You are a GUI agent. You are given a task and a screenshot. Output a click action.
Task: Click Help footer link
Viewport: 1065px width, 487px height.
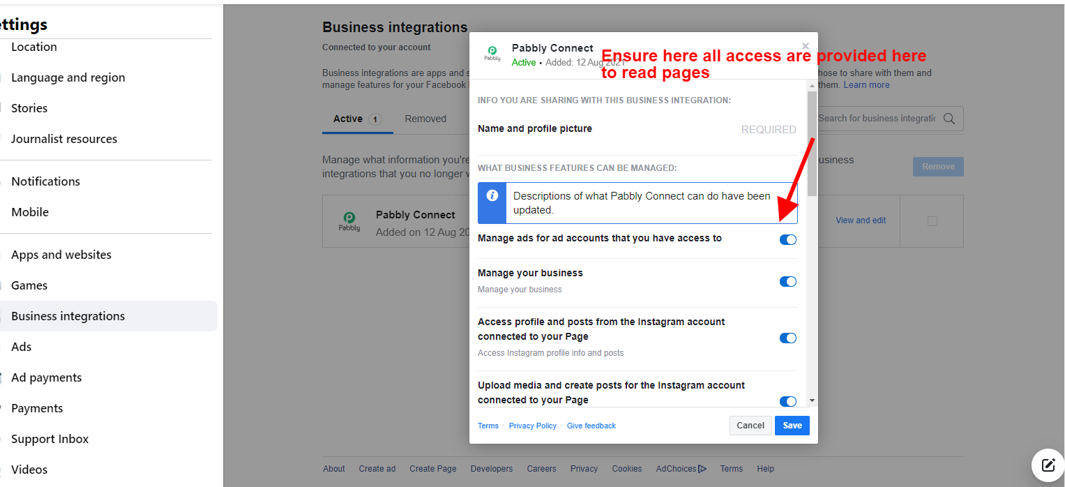tap(766, 469)
